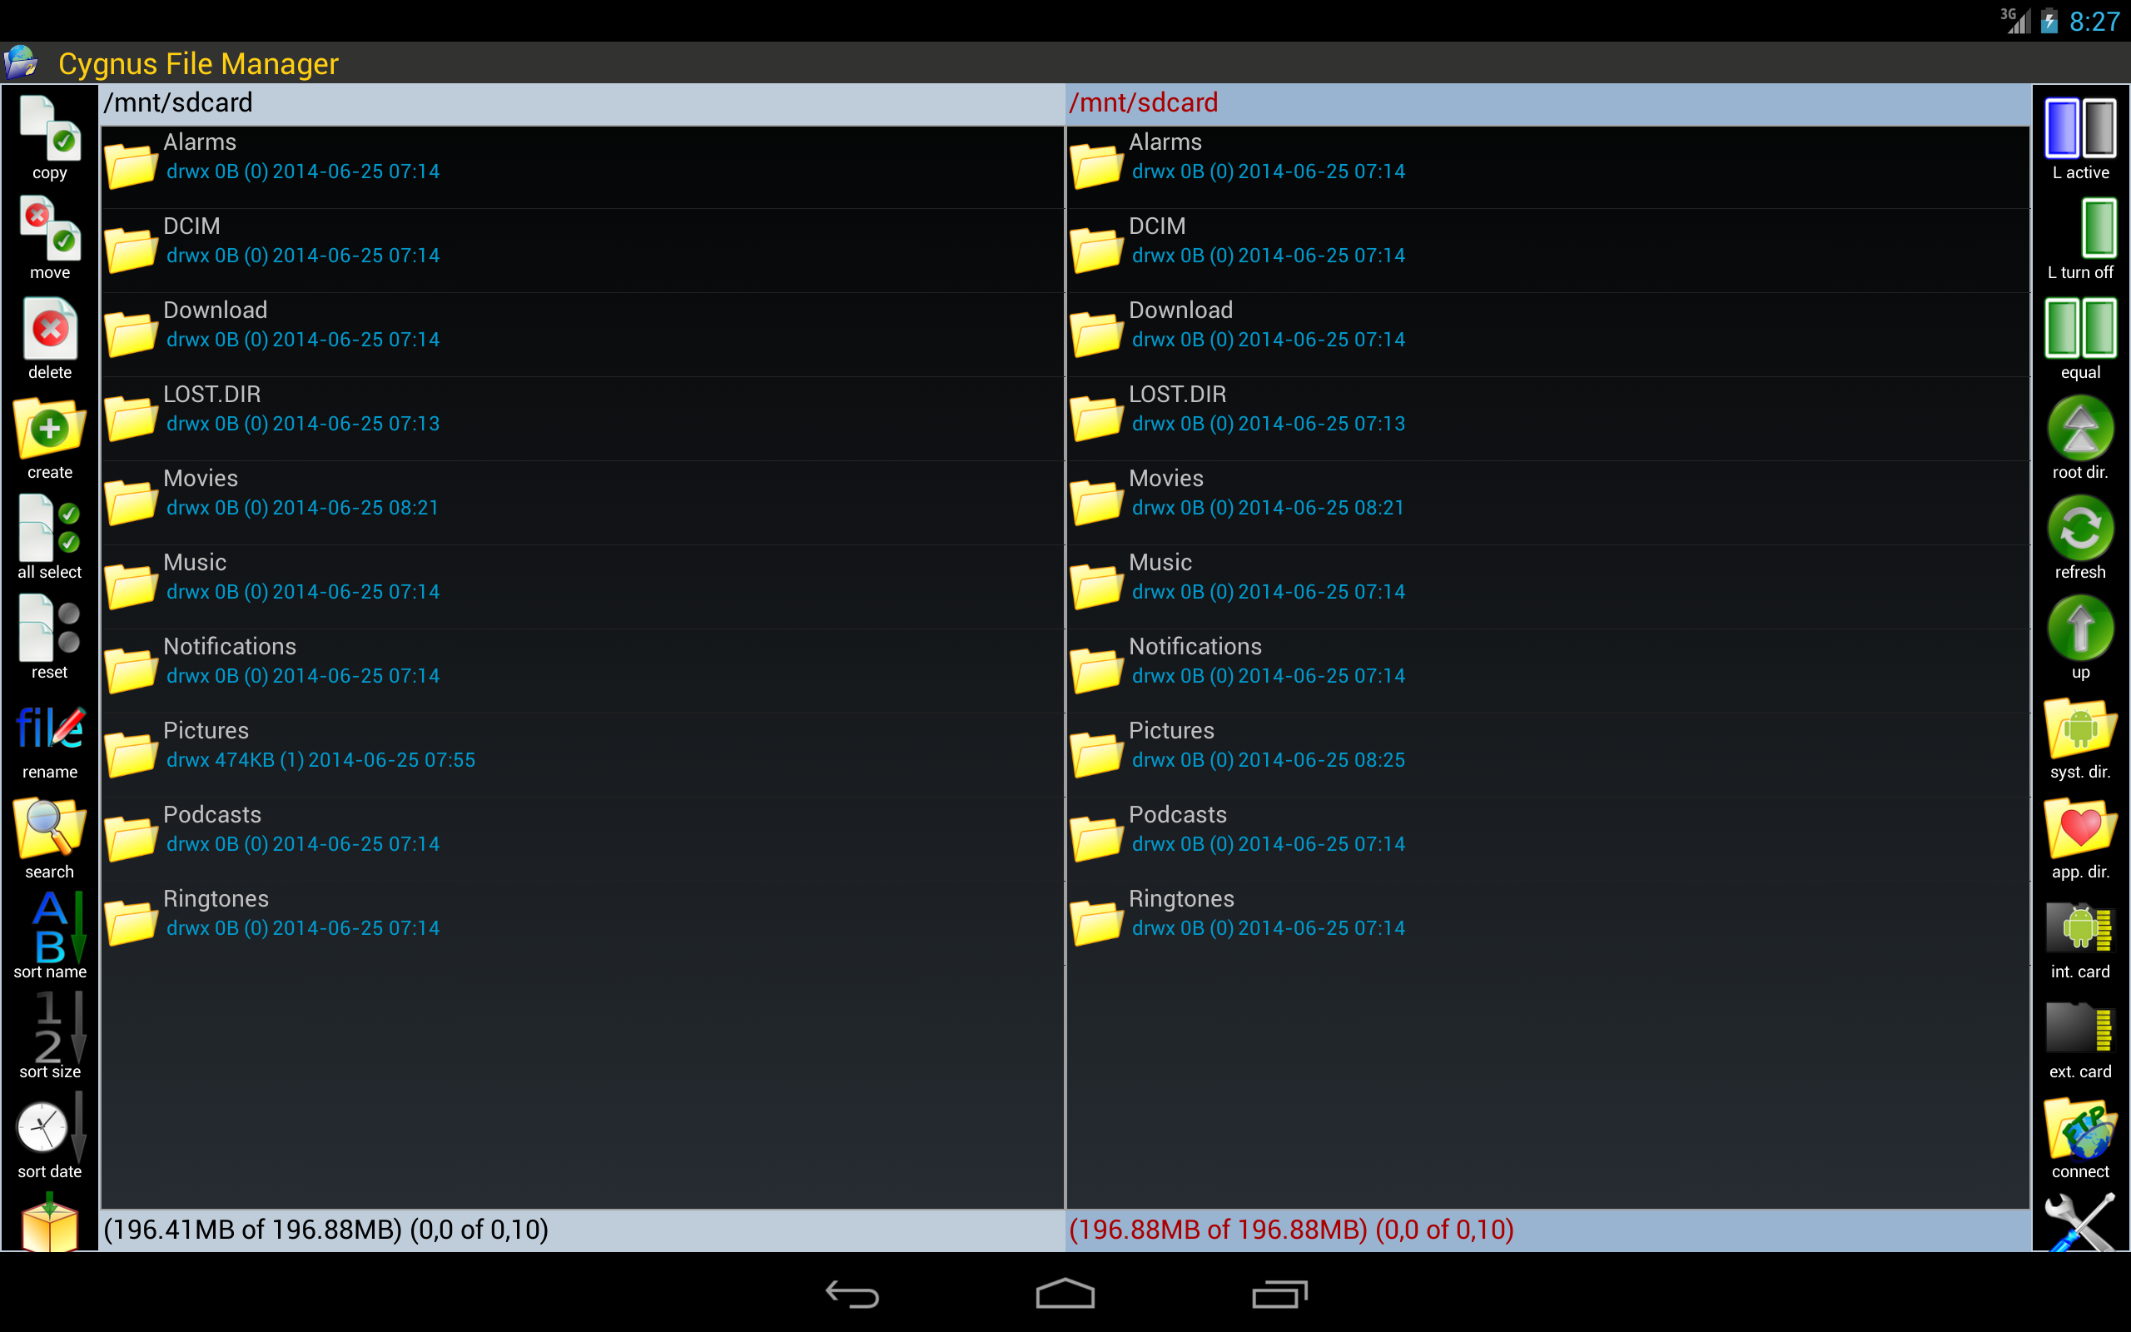Select all files with all select

point(49,530)
